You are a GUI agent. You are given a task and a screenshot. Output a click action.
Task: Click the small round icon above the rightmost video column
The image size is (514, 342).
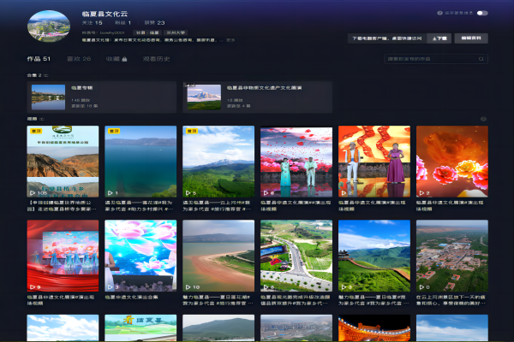(x=482, y=120)
